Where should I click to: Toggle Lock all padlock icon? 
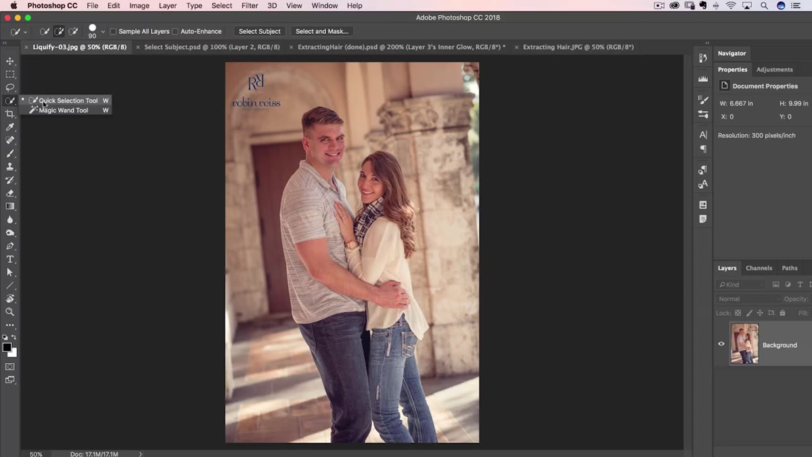(782, 313)
